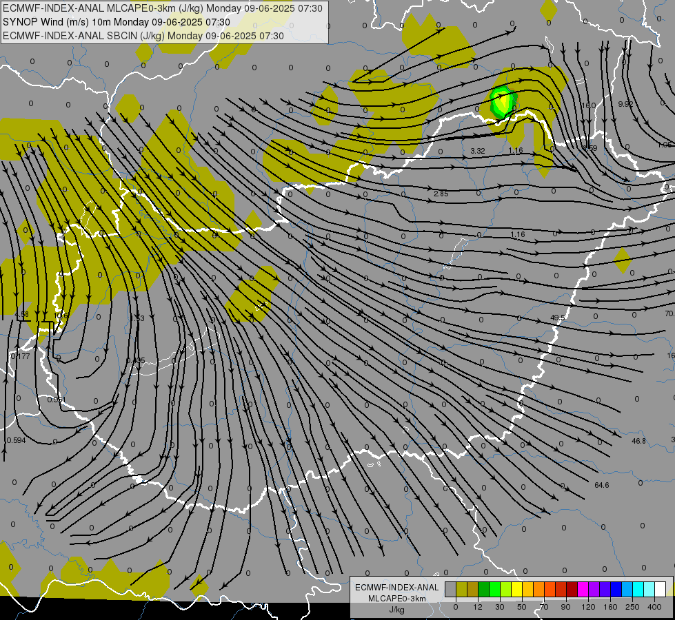This screenshot has height=620, width=675.
Task: Click the legend scale value '50'
Action: [x=522, y=607]
